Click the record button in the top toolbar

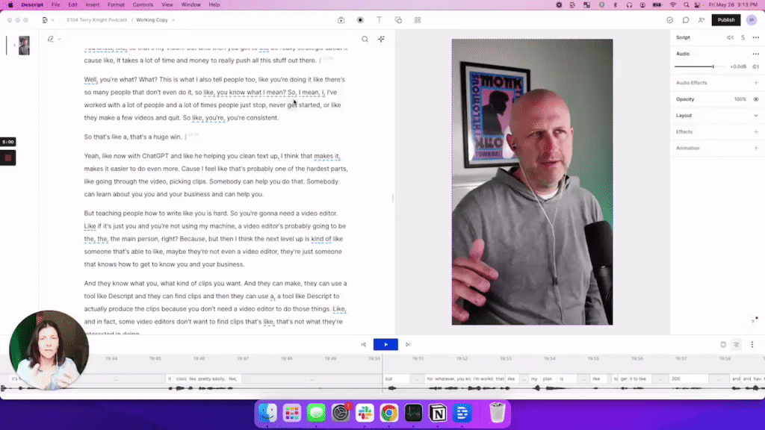tap(359, 20)
